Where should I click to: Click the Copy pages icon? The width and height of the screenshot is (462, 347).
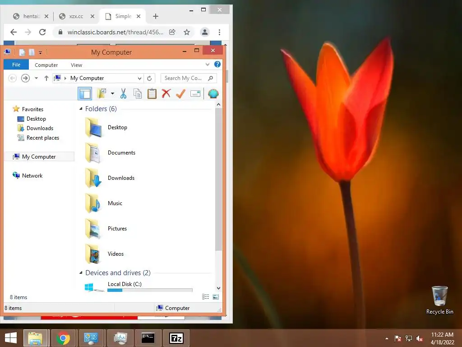pyautogui.click(x=137, y=94)
